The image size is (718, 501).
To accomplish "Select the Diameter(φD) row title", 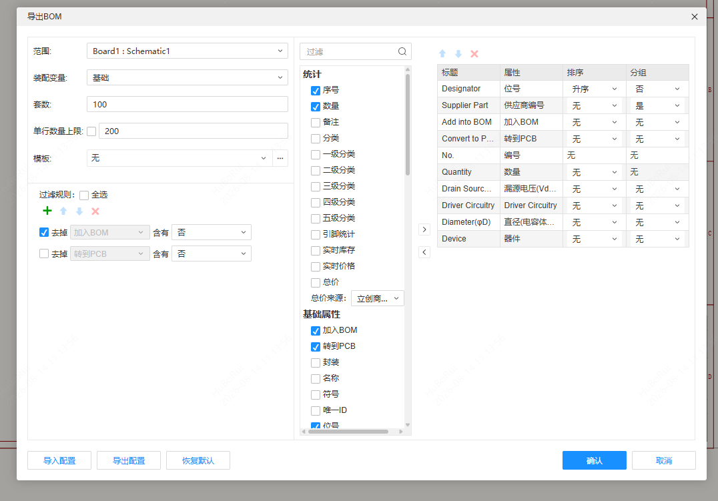I will [468, 222].
